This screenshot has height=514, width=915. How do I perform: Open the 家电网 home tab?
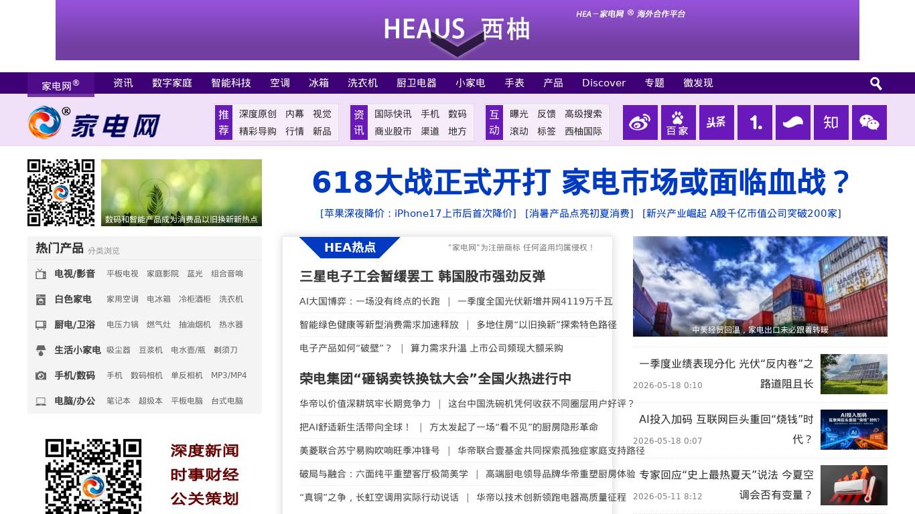(x=61, y=84)
